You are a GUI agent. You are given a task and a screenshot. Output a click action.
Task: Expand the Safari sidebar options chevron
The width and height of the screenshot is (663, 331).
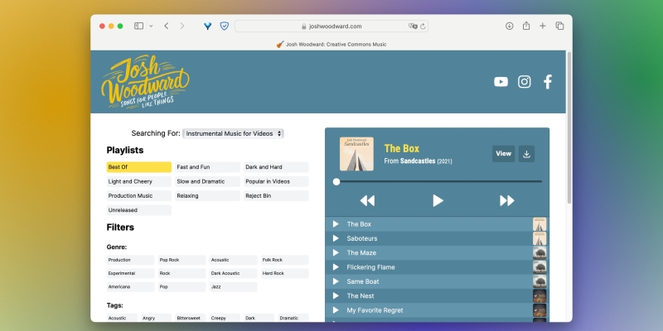coord(151,26)
